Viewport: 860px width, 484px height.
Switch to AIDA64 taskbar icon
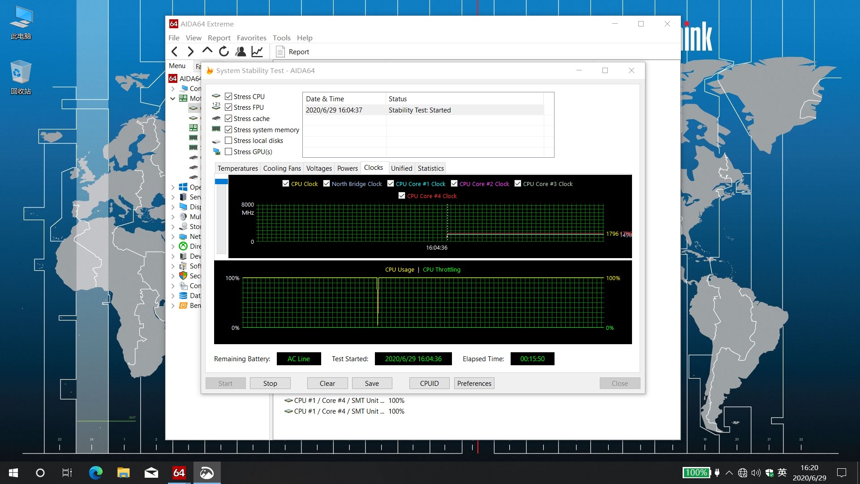pyautogui.click(x=179, y=473)
